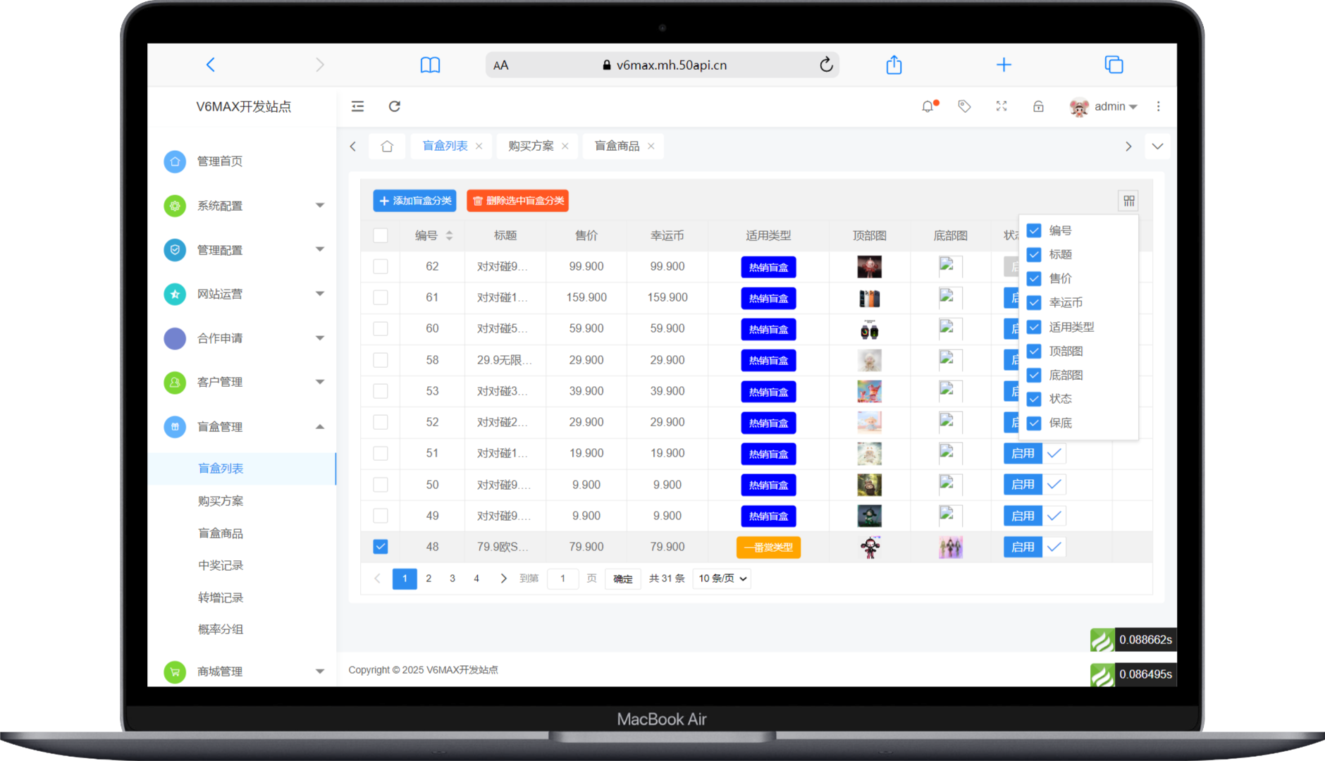The height and width of the screenshot is (761, 1325).
Task: Click the notification bell icon
Action: click(927, 106)
